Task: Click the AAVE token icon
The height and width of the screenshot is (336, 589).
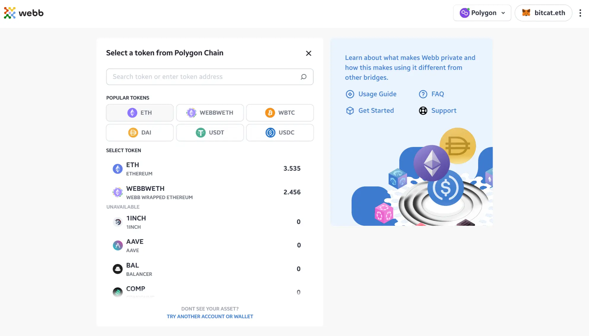Action: click(x=118, y=245)
